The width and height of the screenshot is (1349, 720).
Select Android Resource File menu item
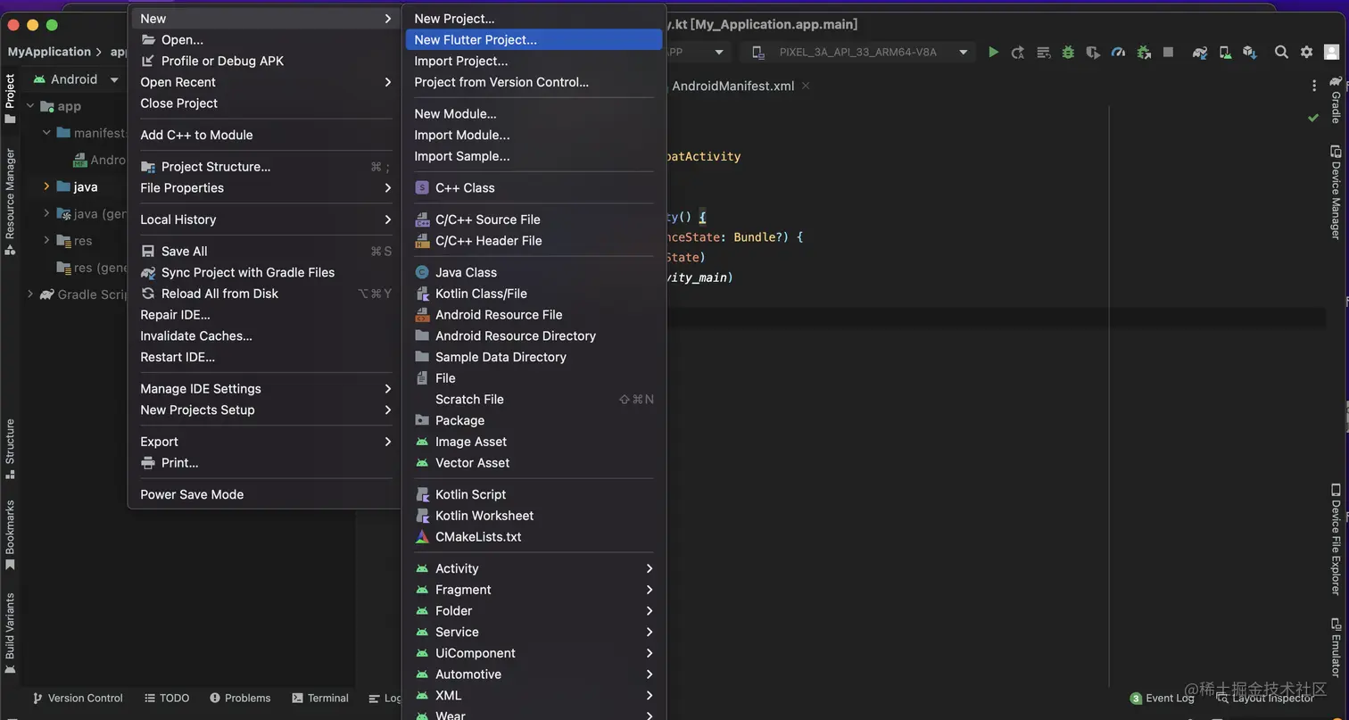tap(534, 315)
